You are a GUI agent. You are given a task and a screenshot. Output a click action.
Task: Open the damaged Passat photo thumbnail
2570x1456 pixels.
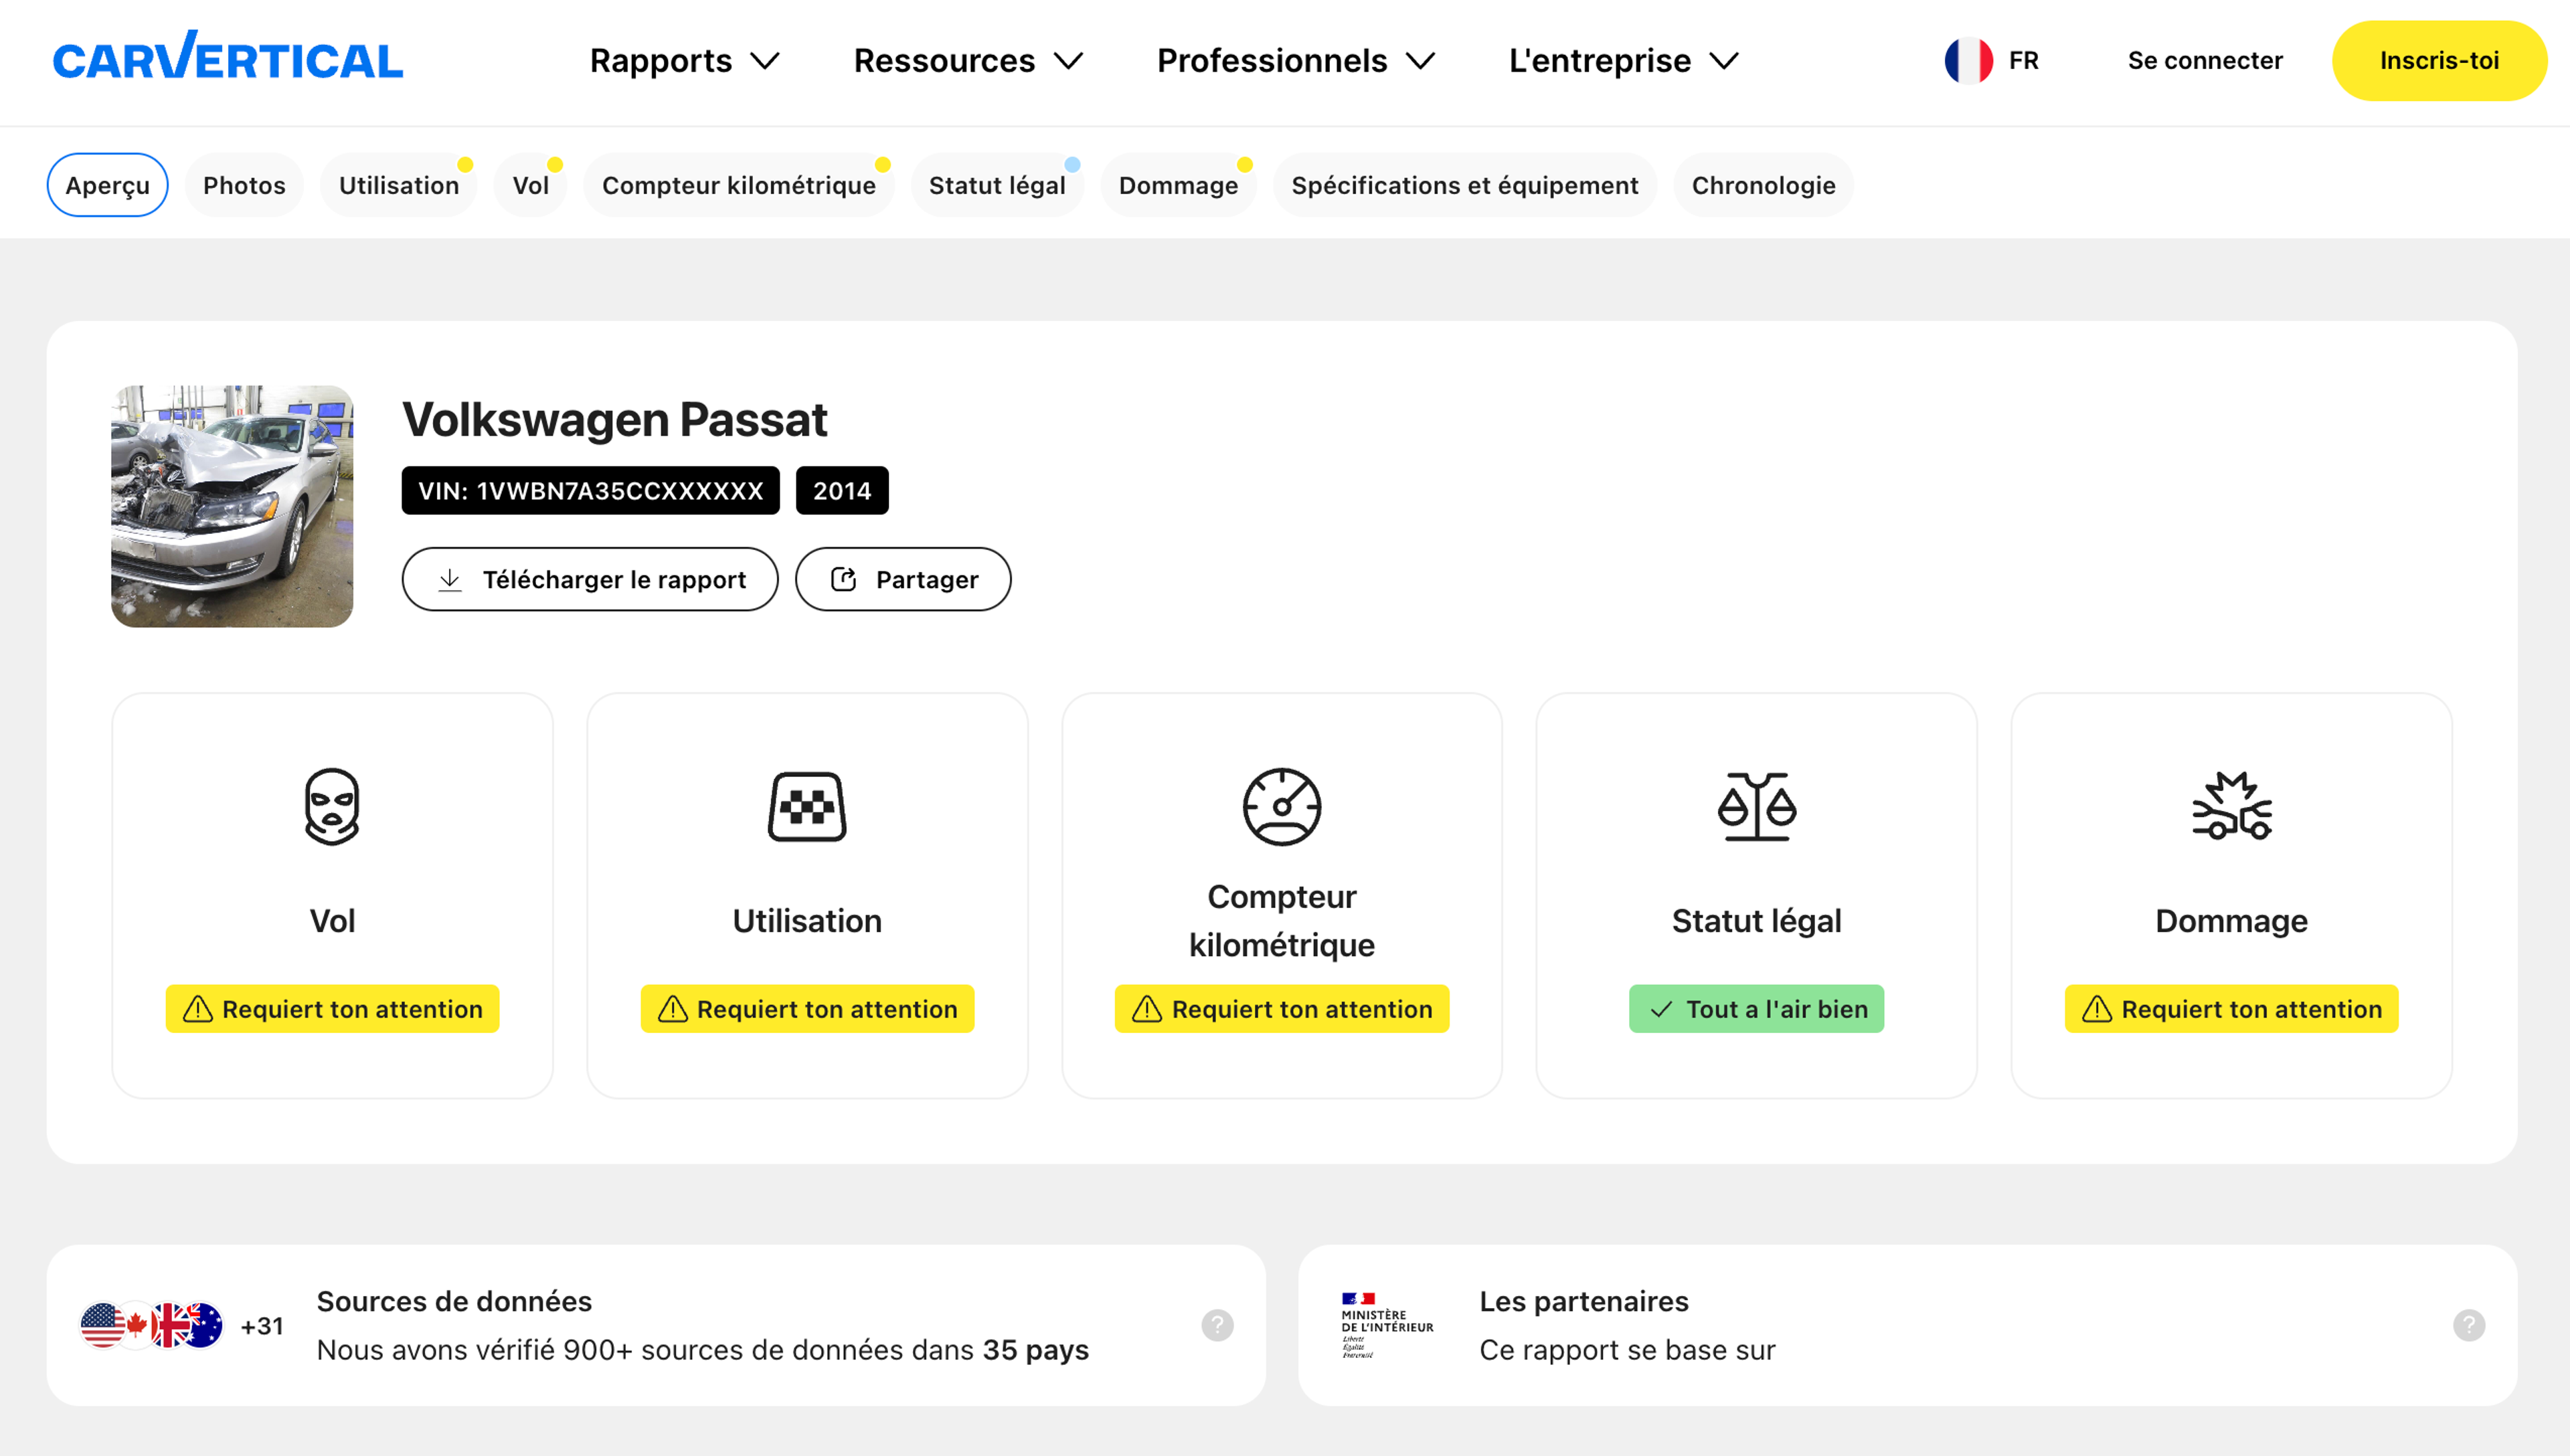coord(232,506)
